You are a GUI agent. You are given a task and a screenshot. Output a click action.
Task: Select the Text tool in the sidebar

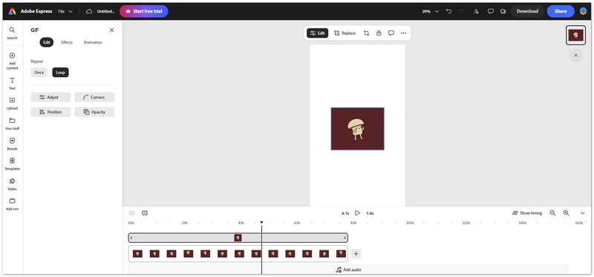coord(12,84)
